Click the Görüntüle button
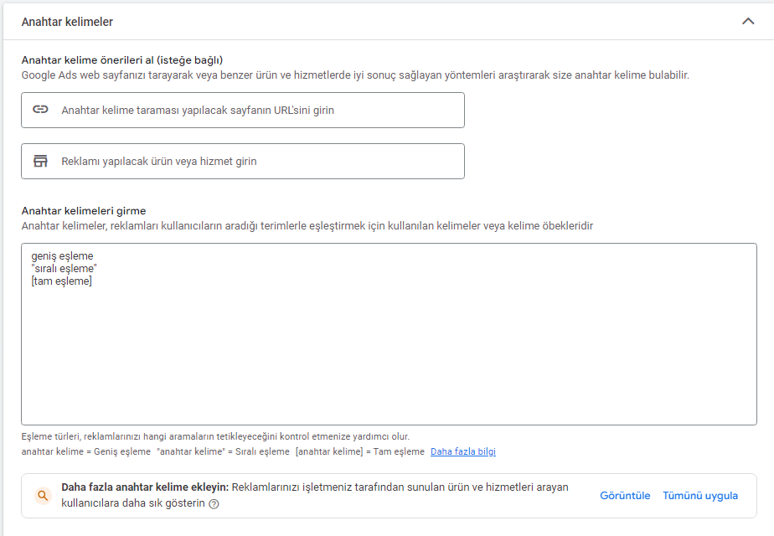This screenshot has width=774, height=536. (625, 496)
